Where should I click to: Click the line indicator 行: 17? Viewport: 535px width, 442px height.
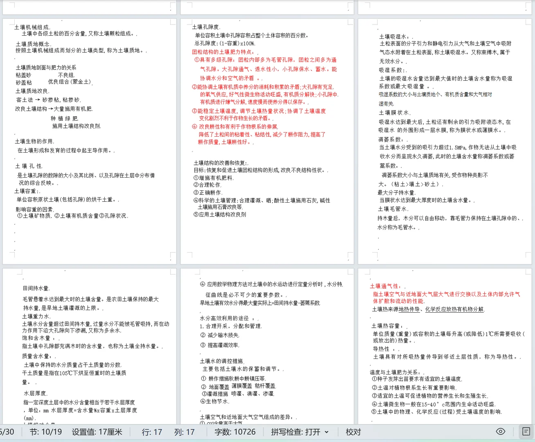tap(152, 431)
